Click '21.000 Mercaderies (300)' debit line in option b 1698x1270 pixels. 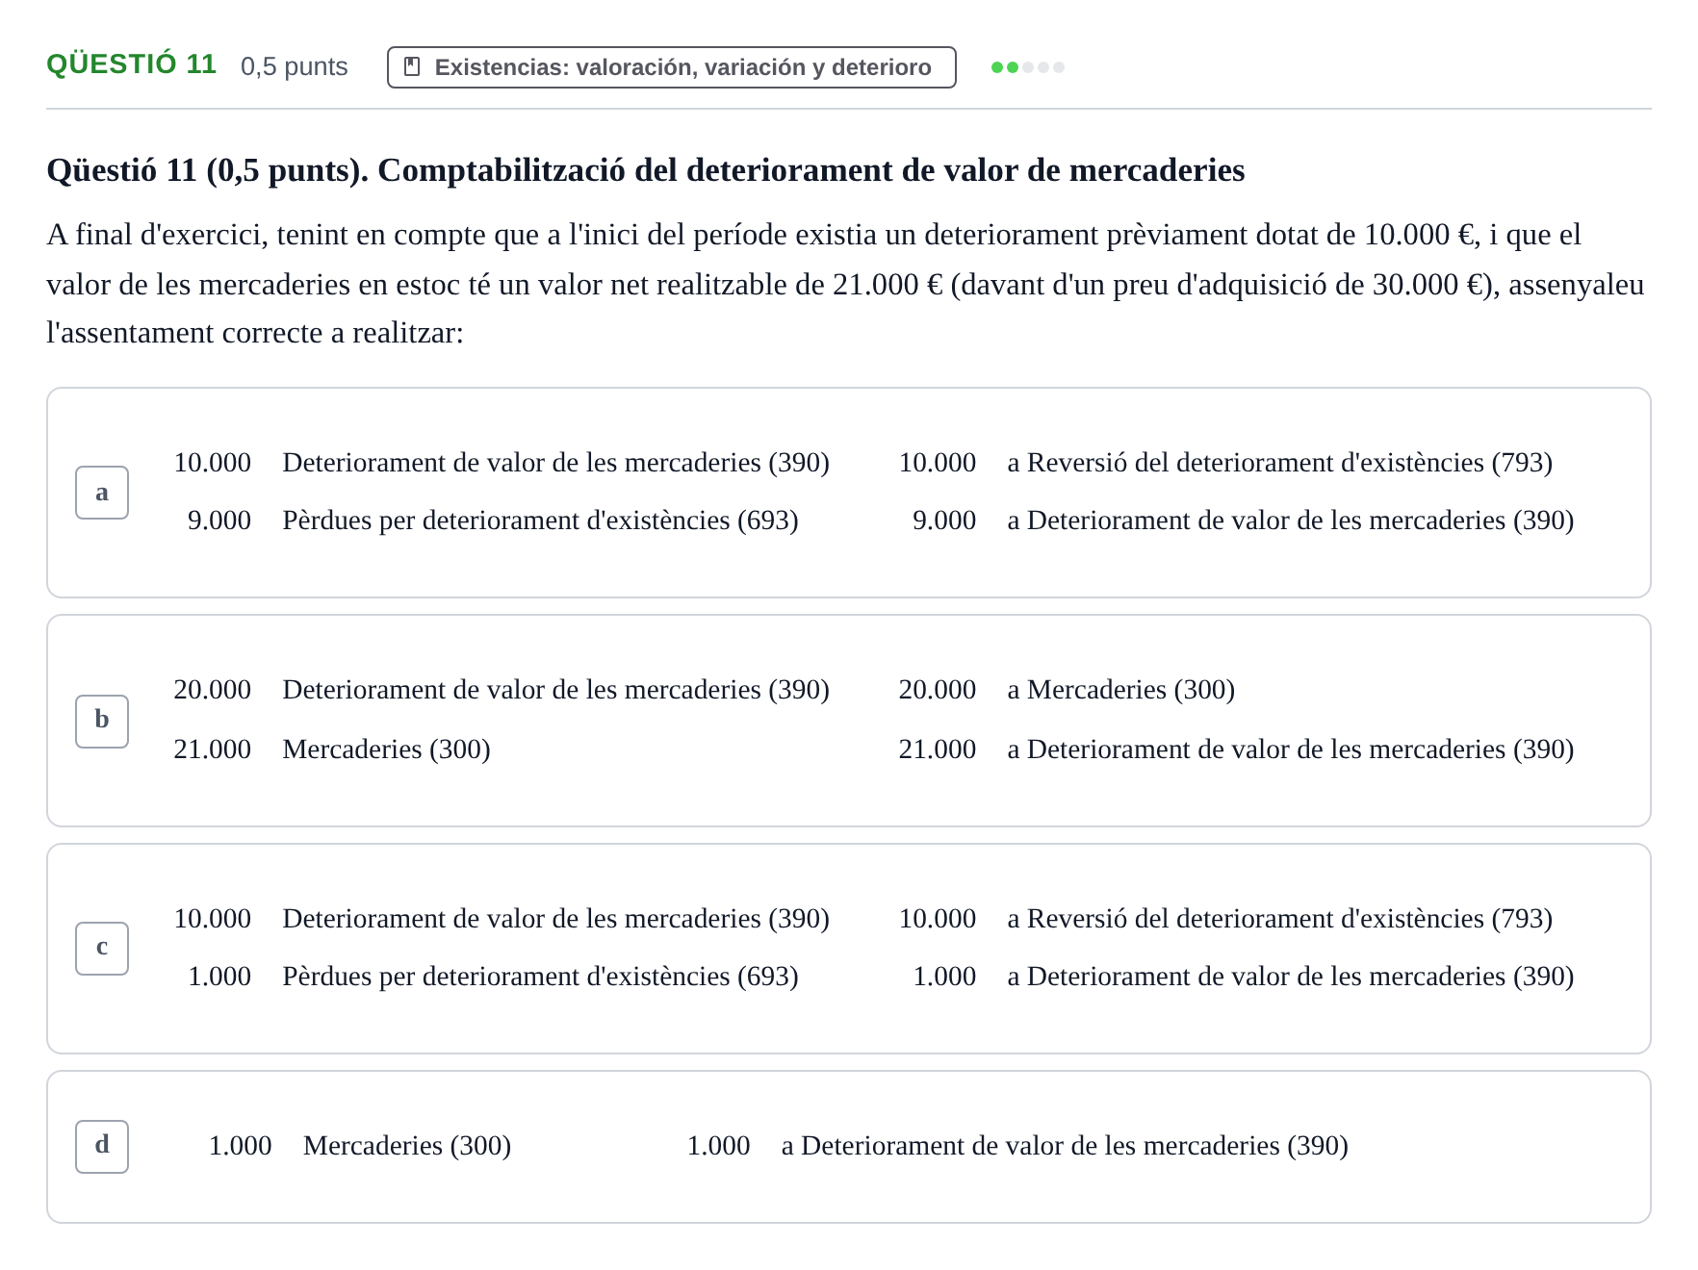click(x=332, y=749)
